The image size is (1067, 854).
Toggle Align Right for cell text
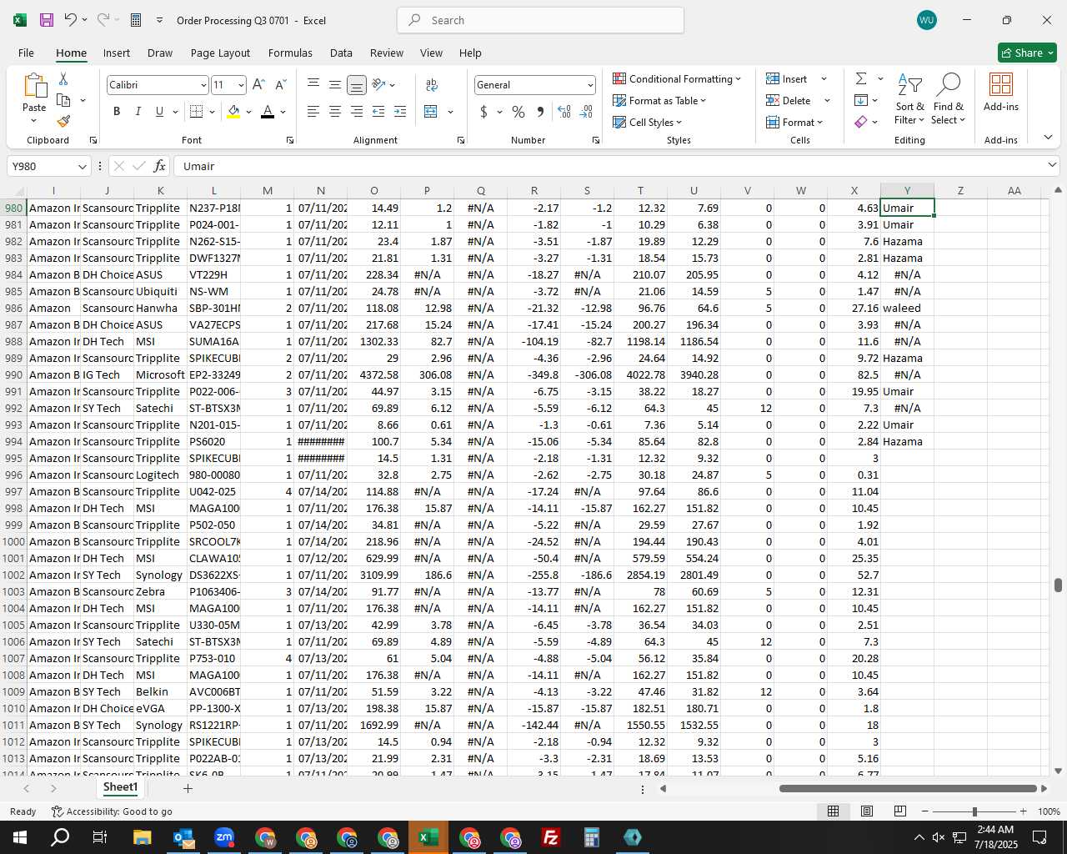pos(357,112)
